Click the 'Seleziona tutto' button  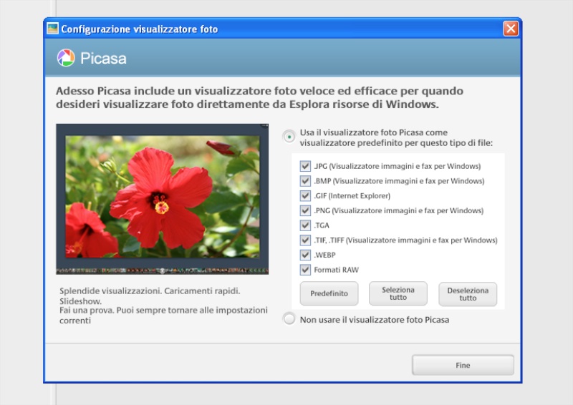pos(398,293)
